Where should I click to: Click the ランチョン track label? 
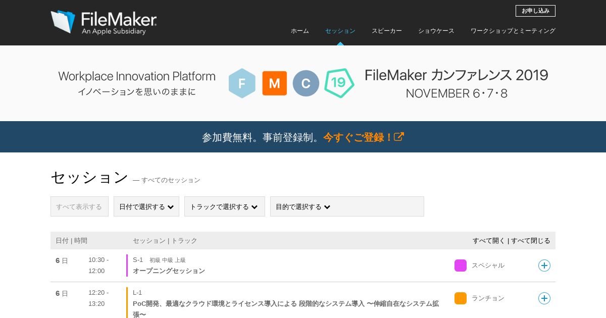pos(488,298)
